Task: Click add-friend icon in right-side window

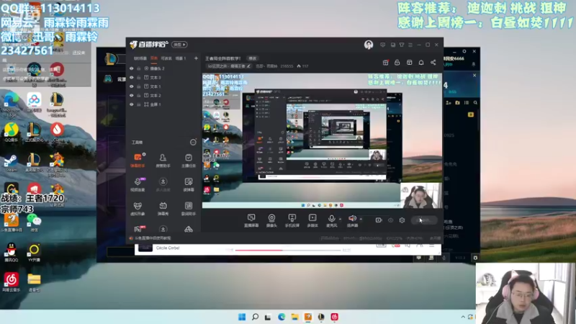Action: click(449, 103)
